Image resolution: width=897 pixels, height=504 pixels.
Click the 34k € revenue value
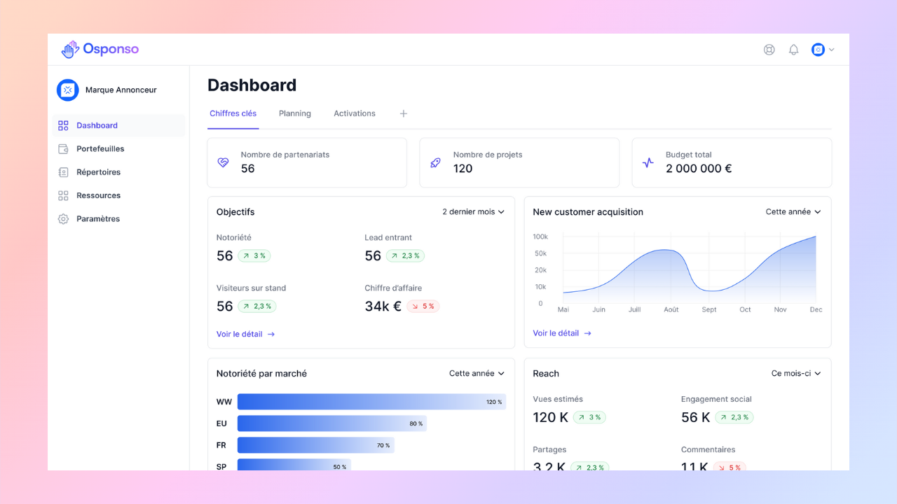(x=383, y=306)
